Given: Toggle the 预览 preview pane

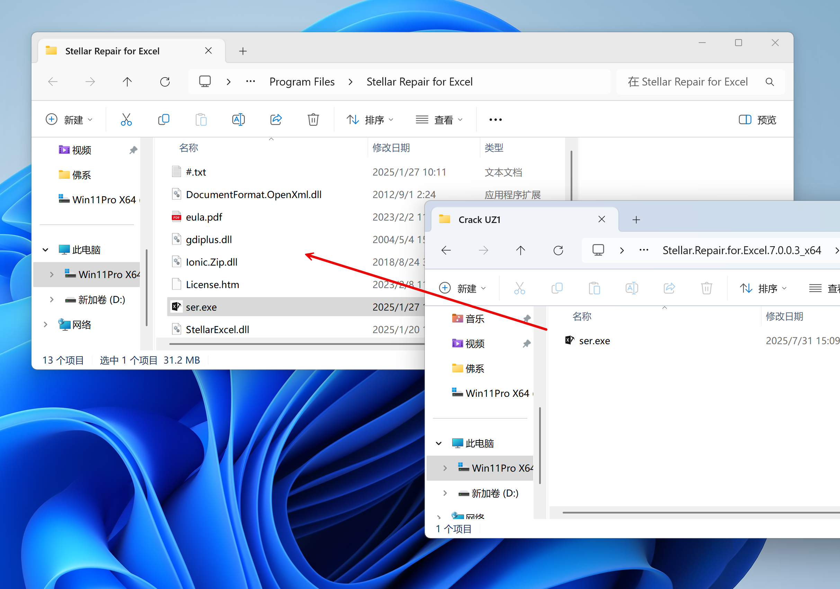Looking at the screenshot, I should pyautogui.click(x=757, y=119).
